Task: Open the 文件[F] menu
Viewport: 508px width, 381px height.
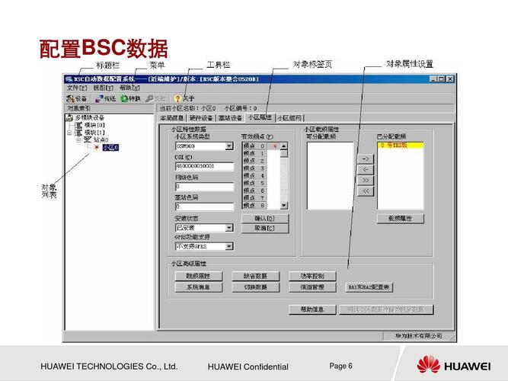Action: pyautogui.click(x=77, y=88)
